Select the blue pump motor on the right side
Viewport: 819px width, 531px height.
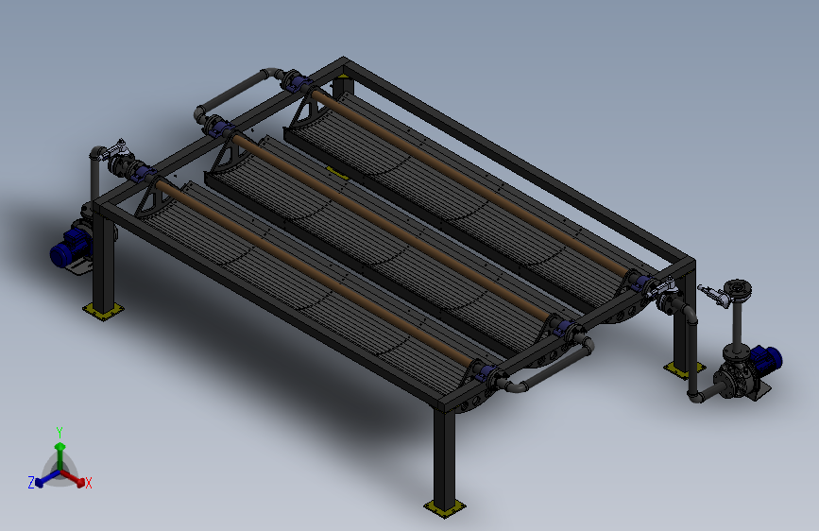766,360
